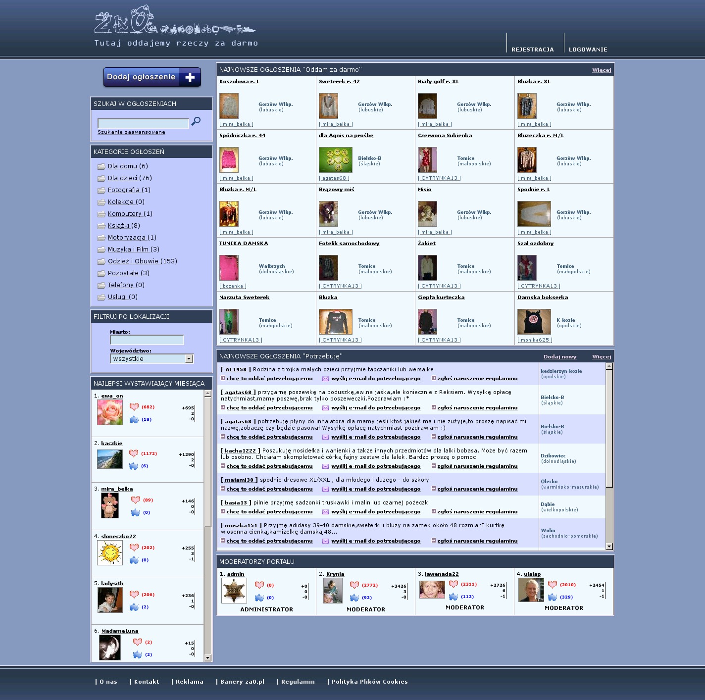
Task: Open Szukanie zaawansowane link
Action: coord(131,132)
